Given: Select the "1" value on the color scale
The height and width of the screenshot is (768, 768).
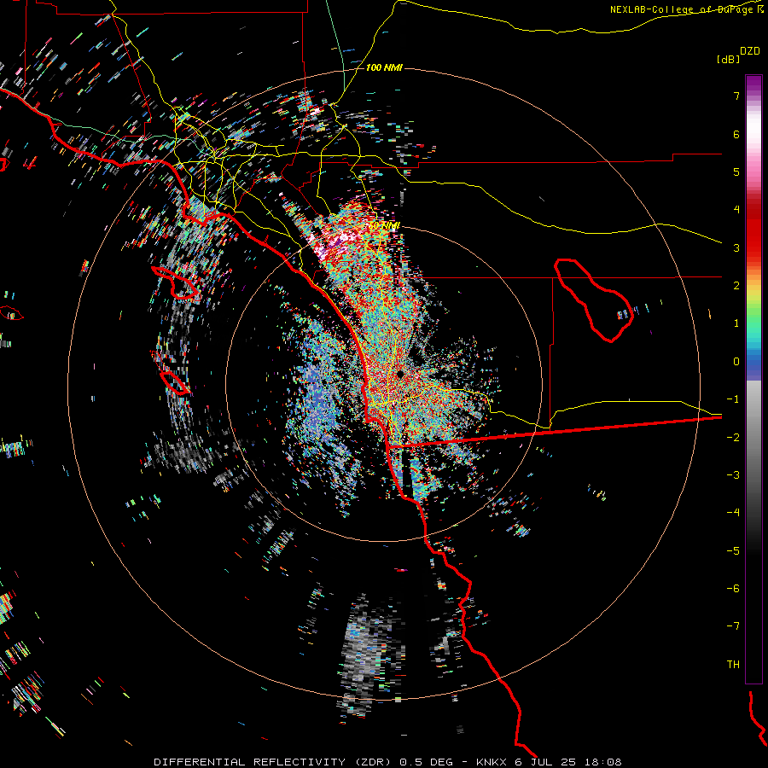Looking at the screenshot, I should point(736,323).
